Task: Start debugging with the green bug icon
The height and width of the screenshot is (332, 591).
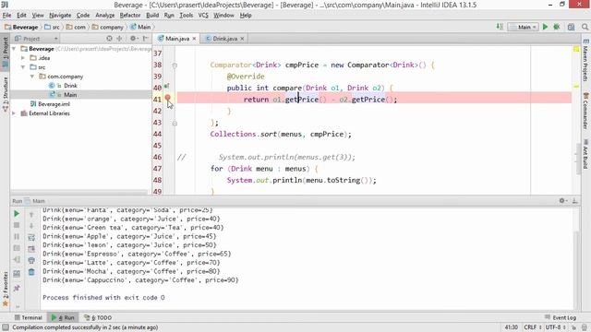Action: point(556,27)
